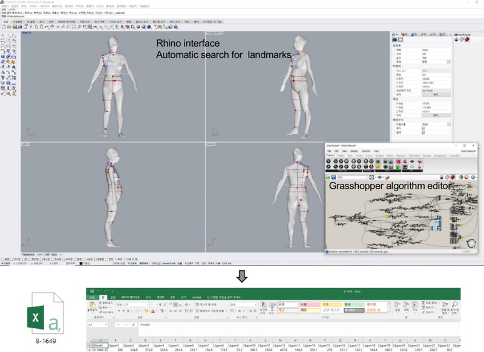The height and width of the screenshot is (352, 484).
Task: Click the New file icon in Rhino toolbar
Action: (x=4, y=27)
